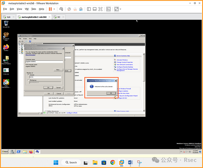
Task: Click OK on the domain welcome dialog
Action: [x=110, y=93]
